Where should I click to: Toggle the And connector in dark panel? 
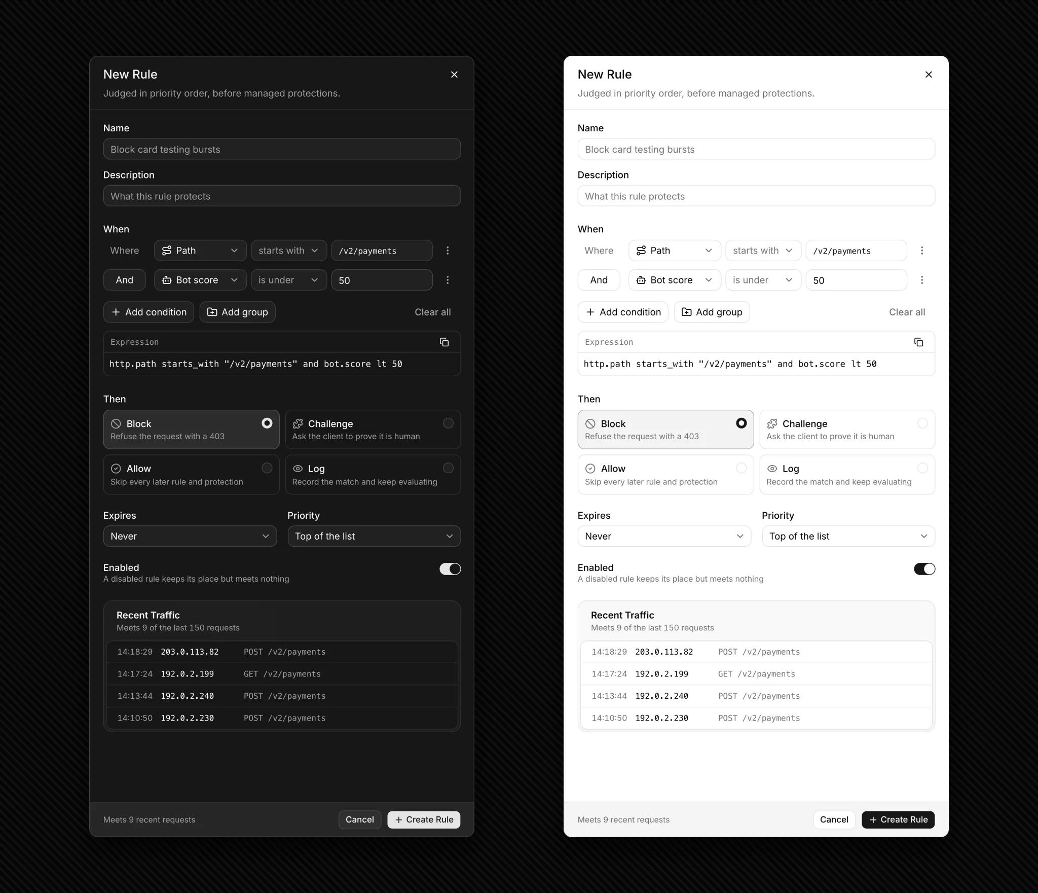(x=125, y=280)
